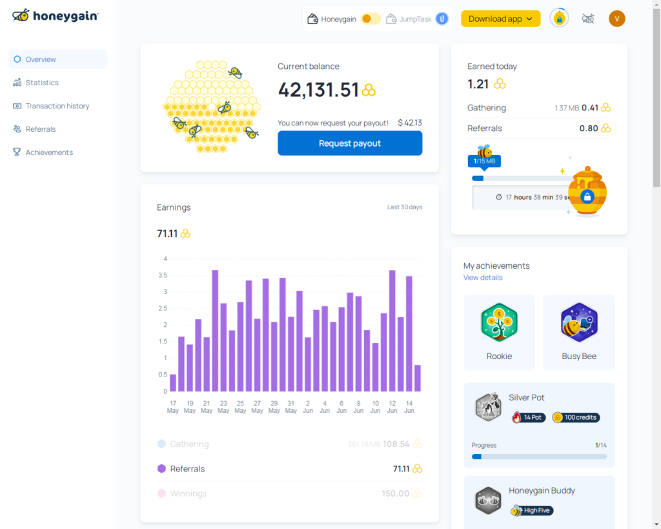Open the lucky pot icon in header

pyautogui.click(x=559, y=18)
